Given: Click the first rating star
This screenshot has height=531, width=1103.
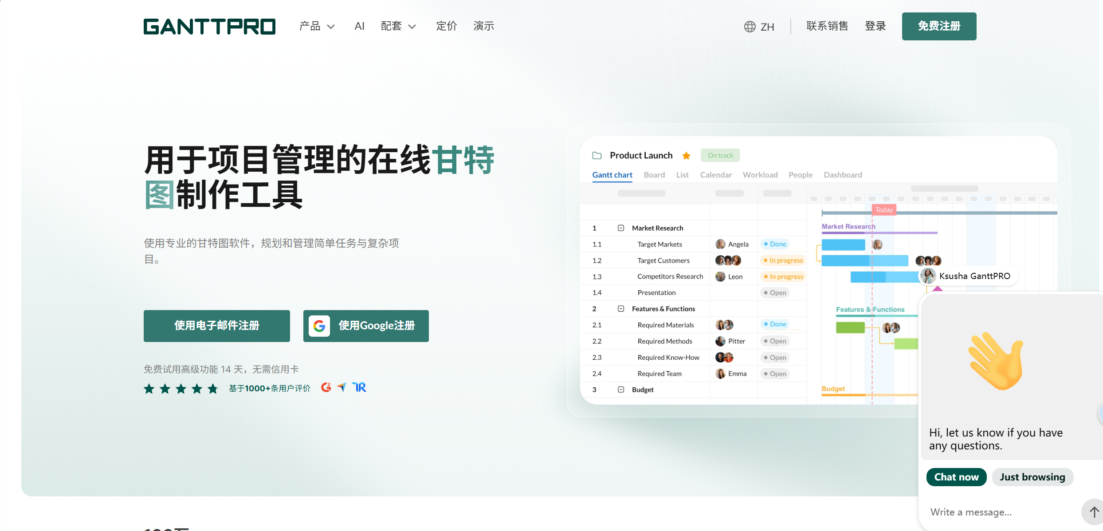Looking at the screenshot, I should coord(149,389).
